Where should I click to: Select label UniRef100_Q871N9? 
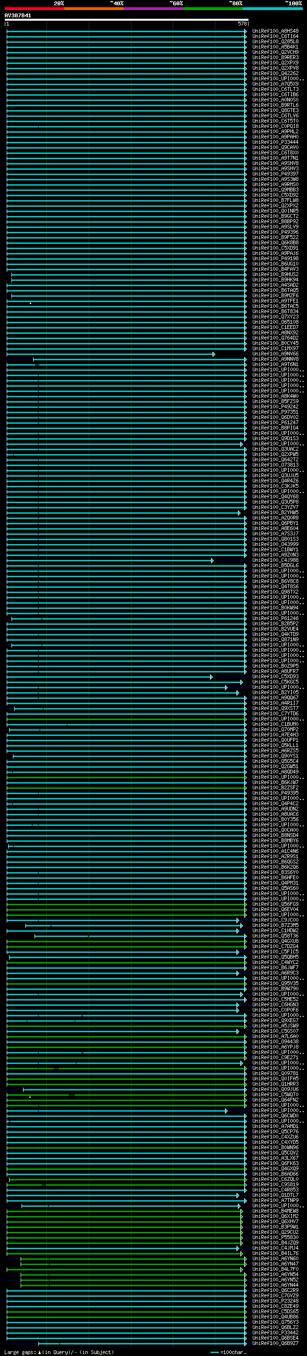[275, 640]
